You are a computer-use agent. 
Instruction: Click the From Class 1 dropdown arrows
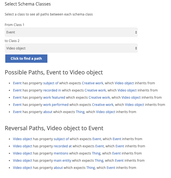[x=136, y=32]
